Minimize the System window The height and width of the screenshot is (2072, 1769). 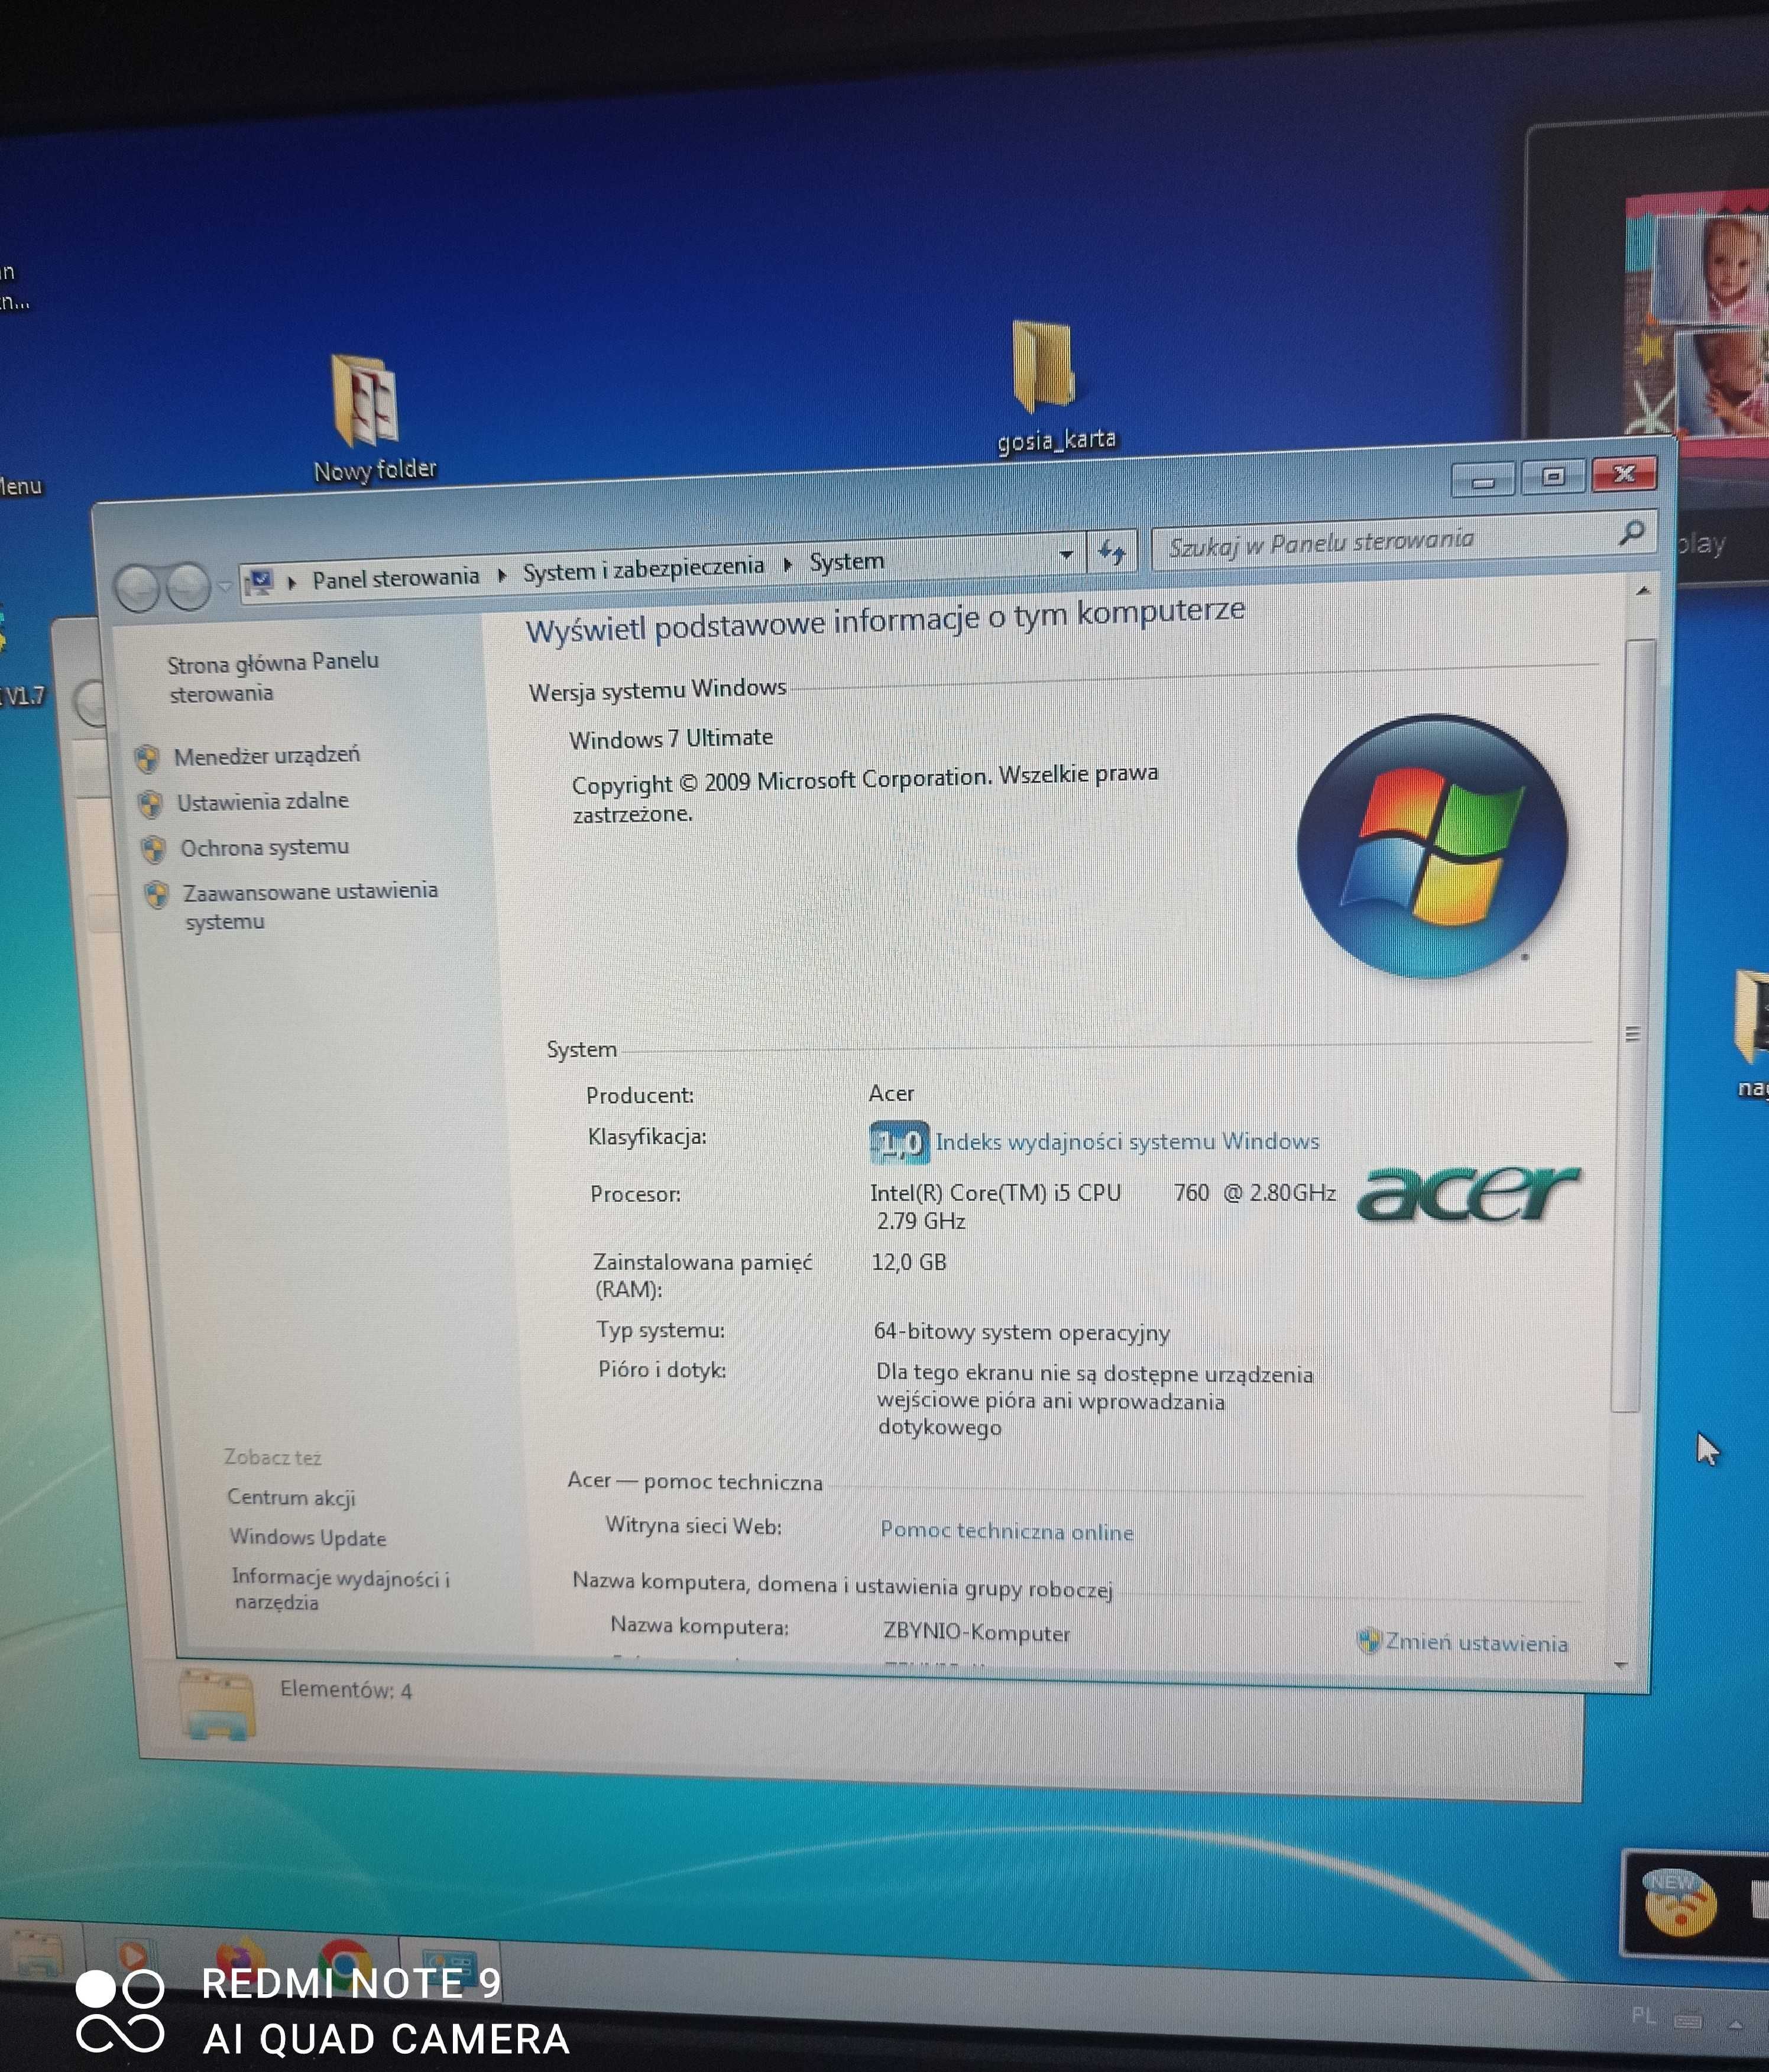[1484, 481]
